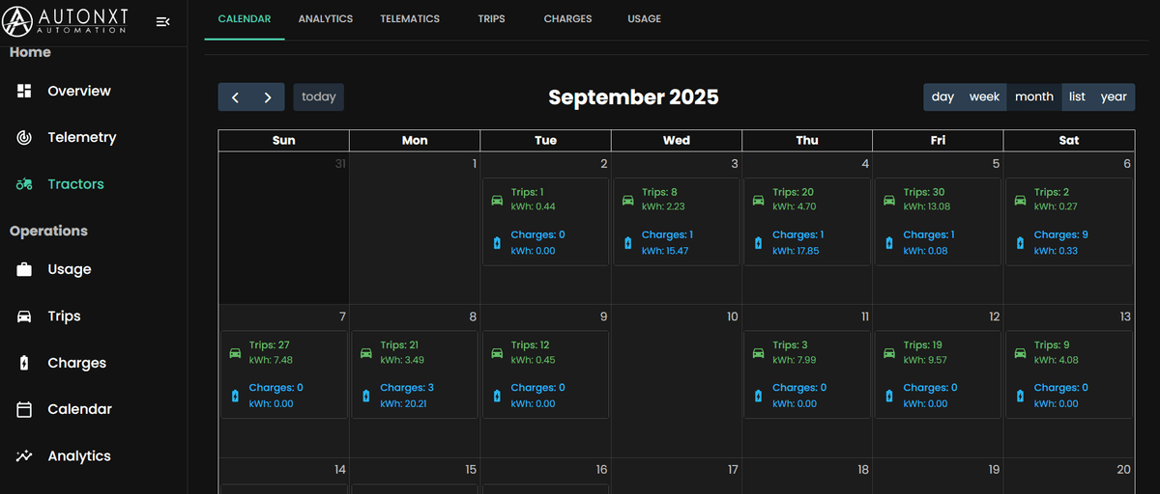Click the Telemetry radar icon
This screenshot has height=494, width=1160.
coord(25,138)
